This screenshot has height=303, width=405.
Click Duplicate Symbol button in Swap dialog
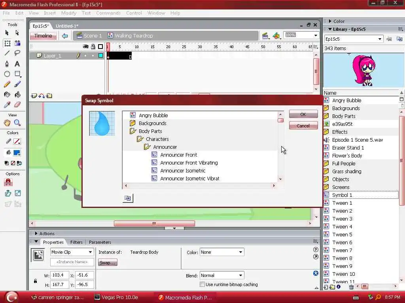(128, 198)
